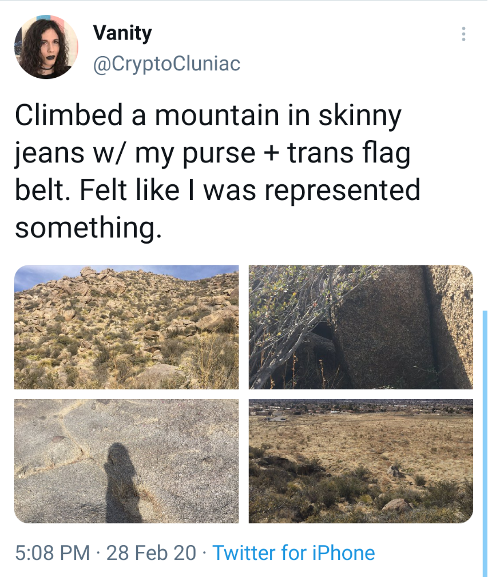
Task: Open the desert plain overlook photo
Action: click(x=360, y=461)
